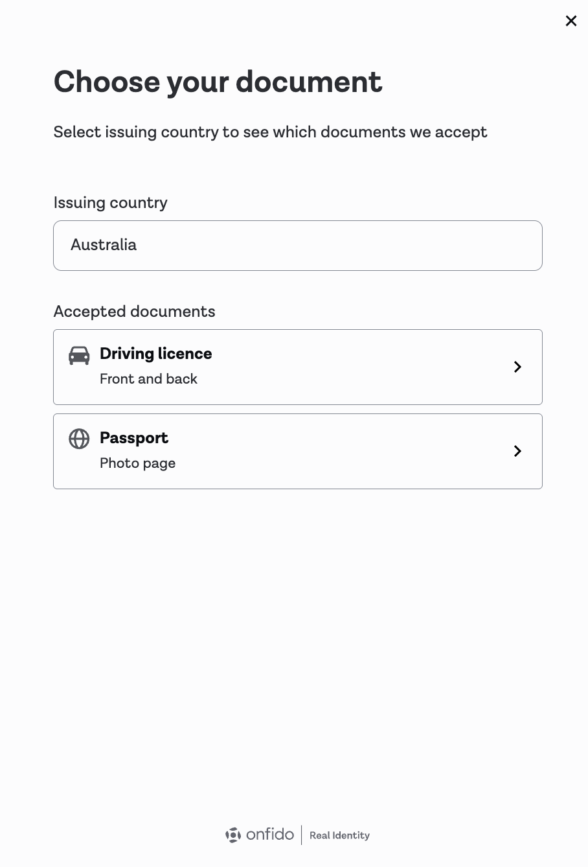This screenshot has height=867, width=588.
Task: Click the 'Accepted documents' section label
Action: [x=134, y=312]
